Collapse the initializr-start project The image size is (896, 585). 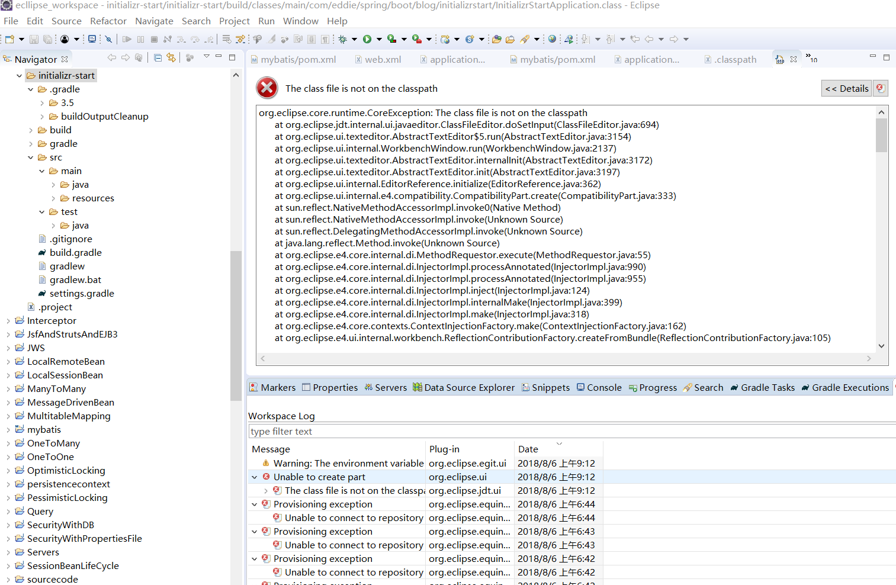(x=20, y=76)
